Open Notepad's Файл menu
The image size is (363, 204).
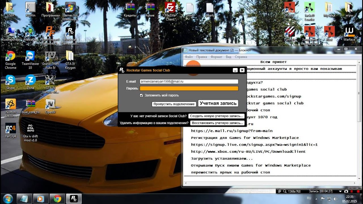pyautogui.click(x=189, y=57)
